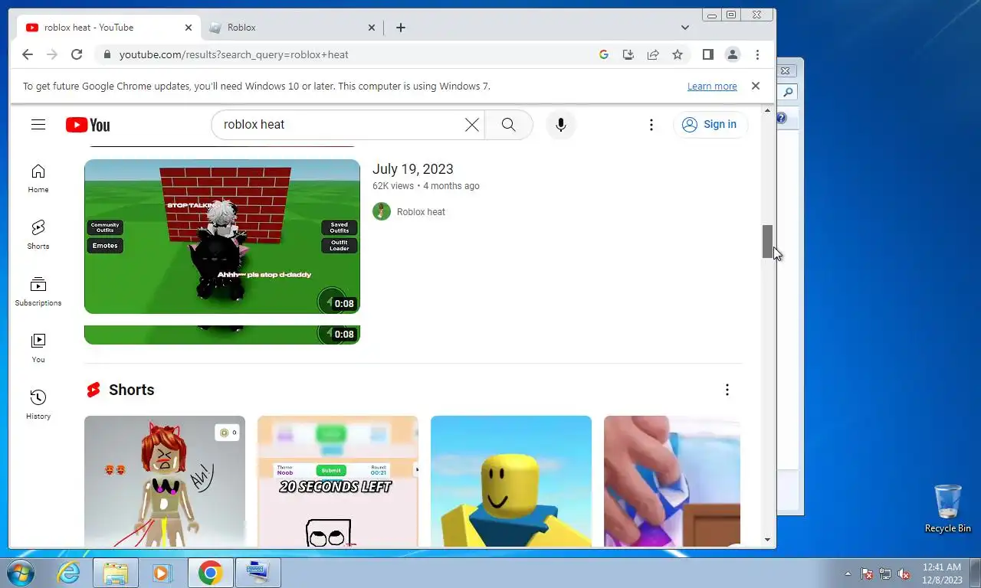Open the brick wall video thumbnail
Screen dimensions: 981x588
tap(222, 237)
